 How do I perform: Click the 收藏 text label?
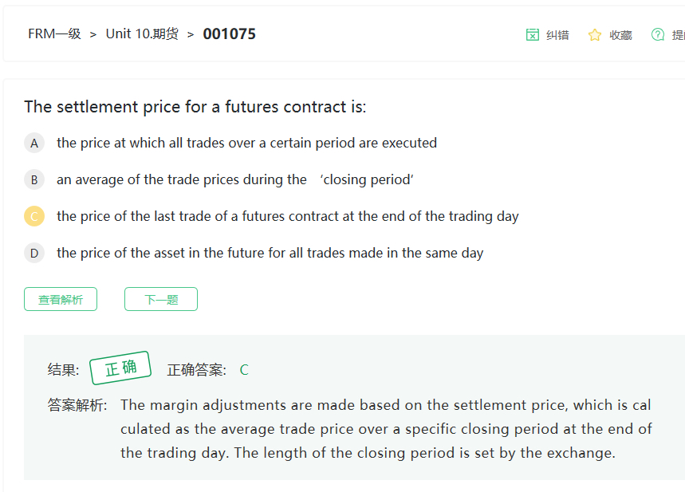pos(620,35)
